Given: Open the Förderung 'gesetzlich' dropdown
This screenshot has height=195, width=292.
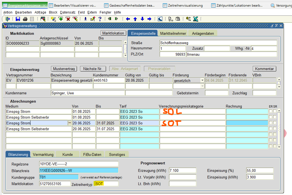Looking at the screenshot, I should coord(202,80).
